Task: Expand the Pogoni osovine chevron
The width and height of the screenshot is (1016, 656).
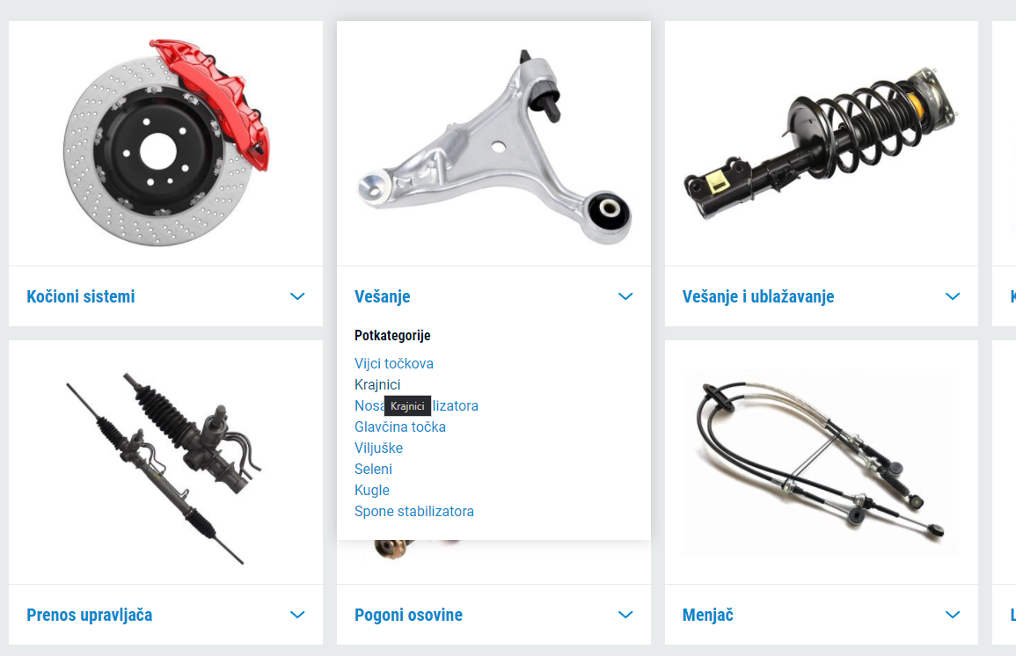Action: tap(625, 615)
